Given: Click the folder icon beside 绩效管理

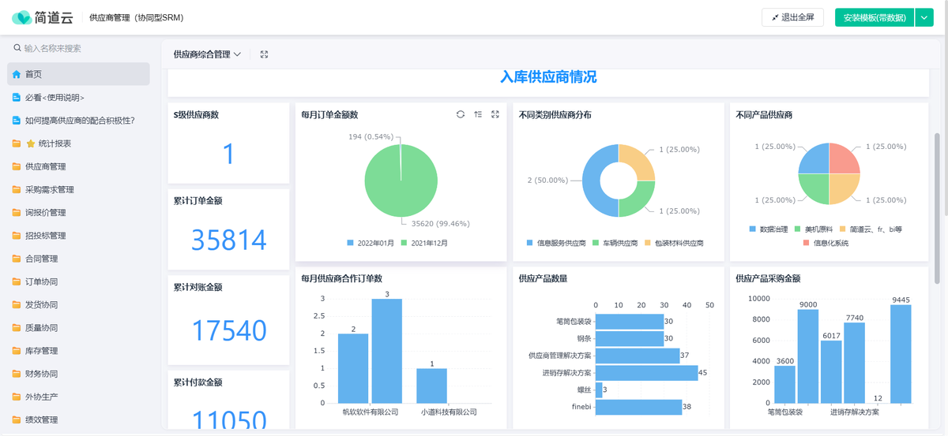Looking at the screenshot, I should click(x=17, y=419).
